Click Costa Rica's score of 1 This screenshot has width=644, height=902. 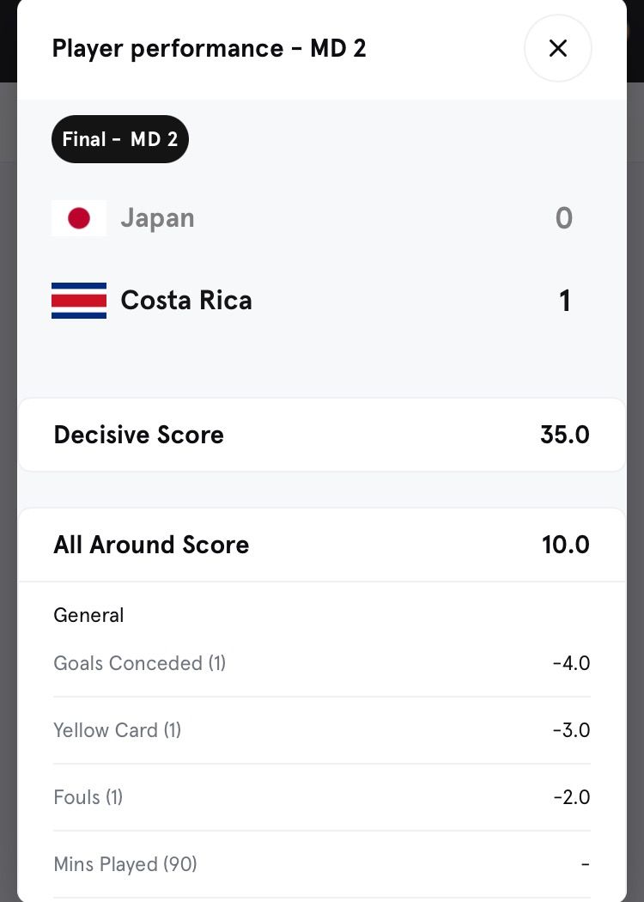pyautogui.click(x=564, y=301)
